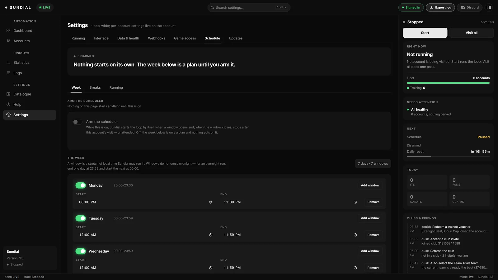
Task: Click the Signed in status button
Action: click(411, 7)
